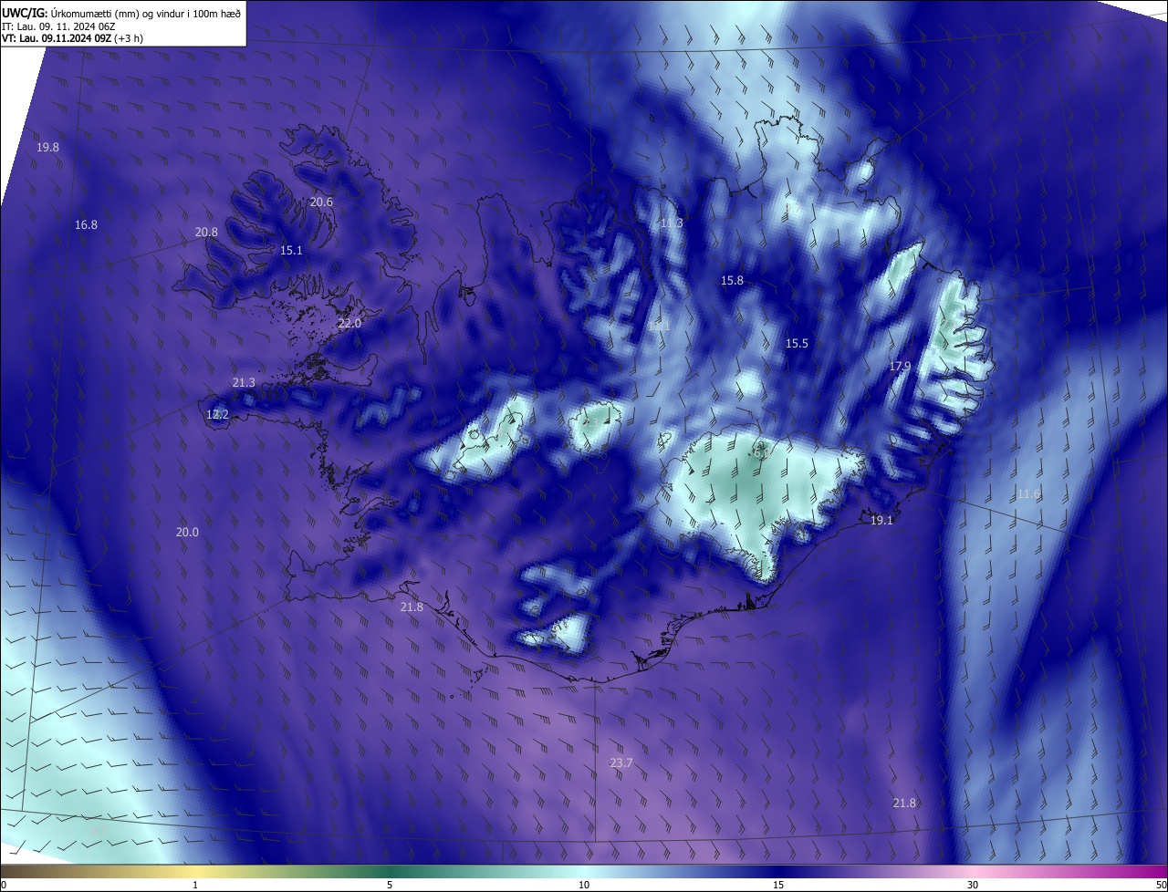Select the 11.3 value label

(672, 223)
